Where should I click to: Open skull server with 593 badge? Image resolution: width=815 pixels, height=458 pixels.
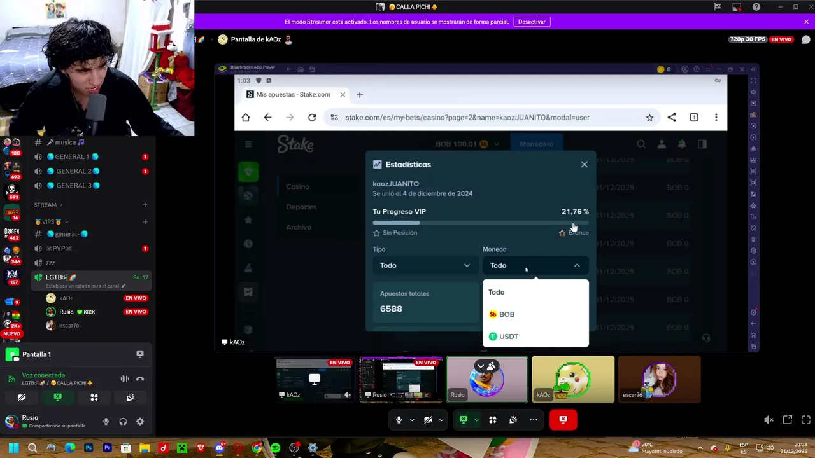[x=11, y=191]
